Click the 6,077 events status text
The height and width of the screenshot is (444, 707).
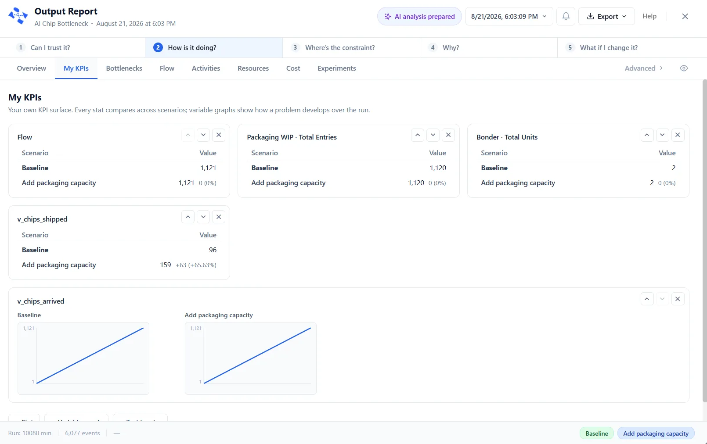click(x=83, y=433)
